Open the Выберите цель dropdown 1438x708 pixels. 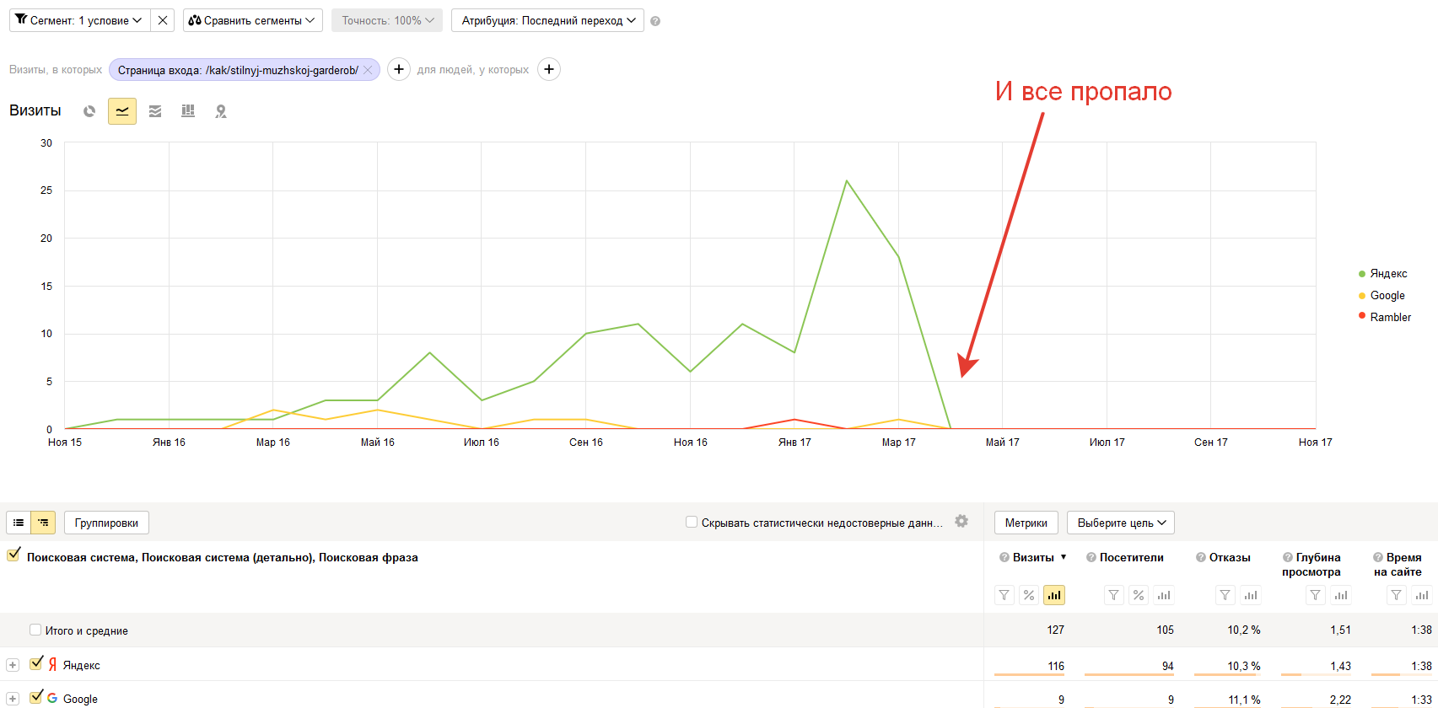[x=1120, y=523]
